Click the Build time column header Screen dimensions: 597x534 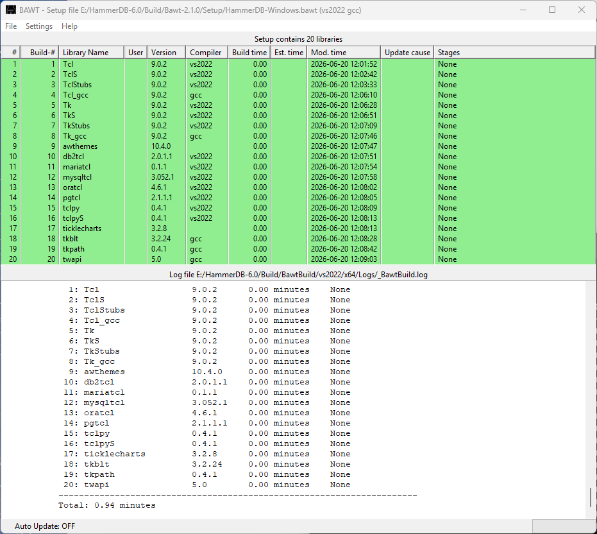tap(249, 53)
